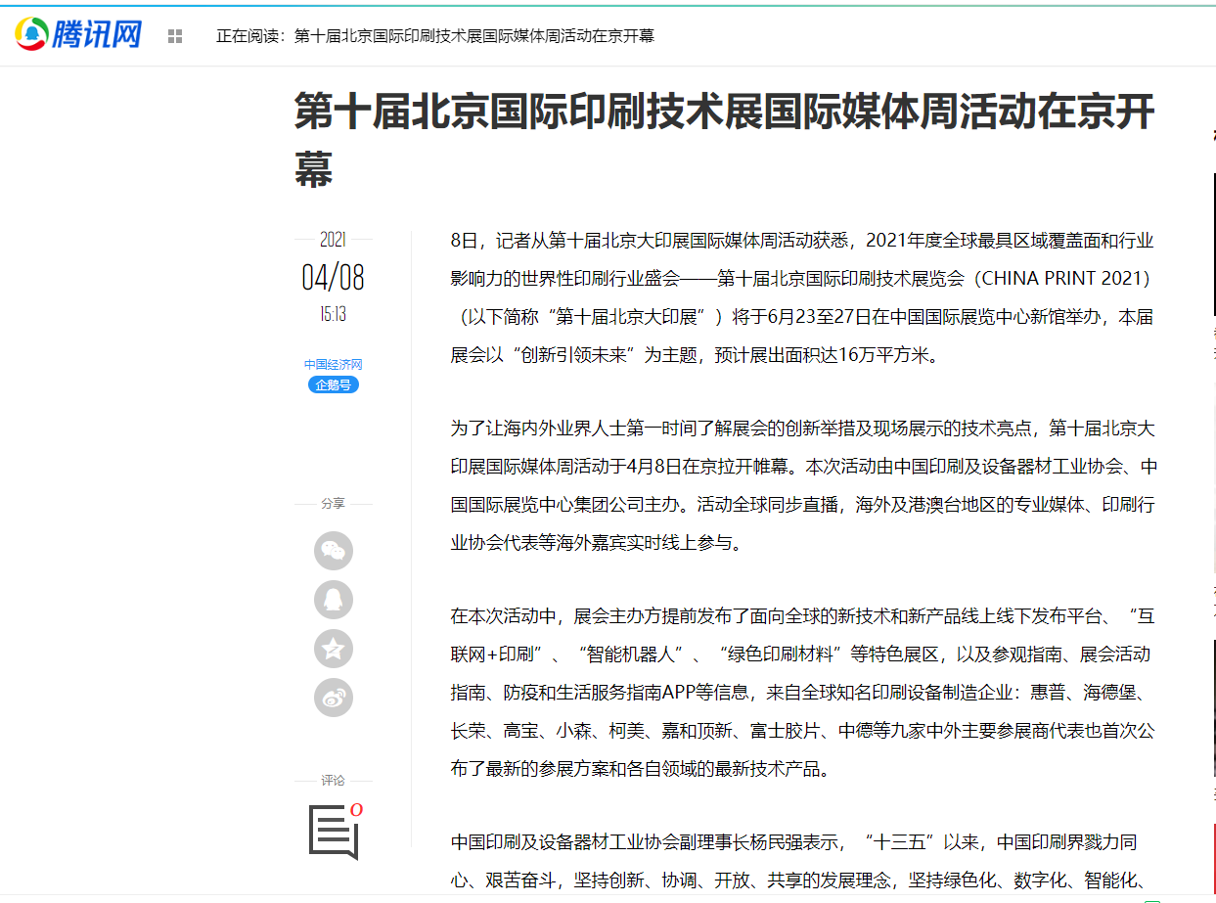Open the Tencent 腾讯网 logo homepage
The width and height of the screenshot is (1216, 903).
(78, 35)
